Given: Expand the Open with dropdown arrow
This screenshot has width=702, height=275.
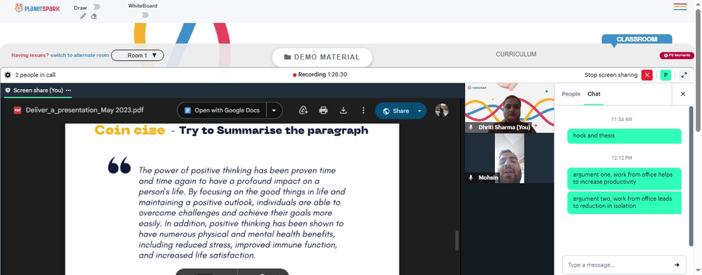Looking at the screenshot, I should [274, 110].
